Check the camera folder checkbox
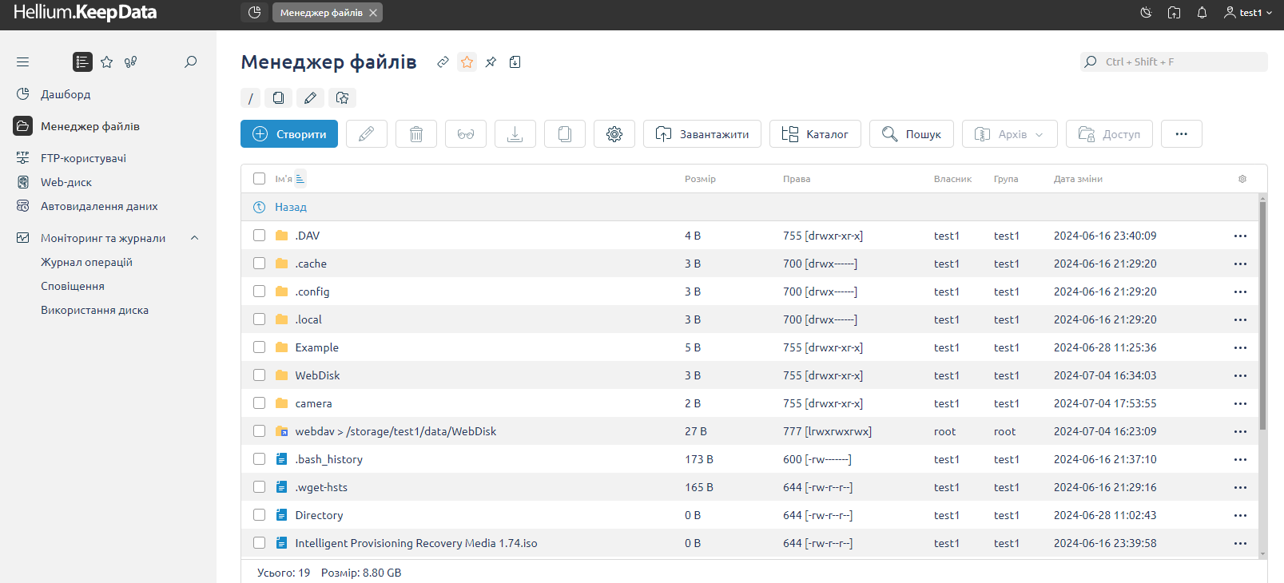1284x583 pixels. (x=259, y=403)
